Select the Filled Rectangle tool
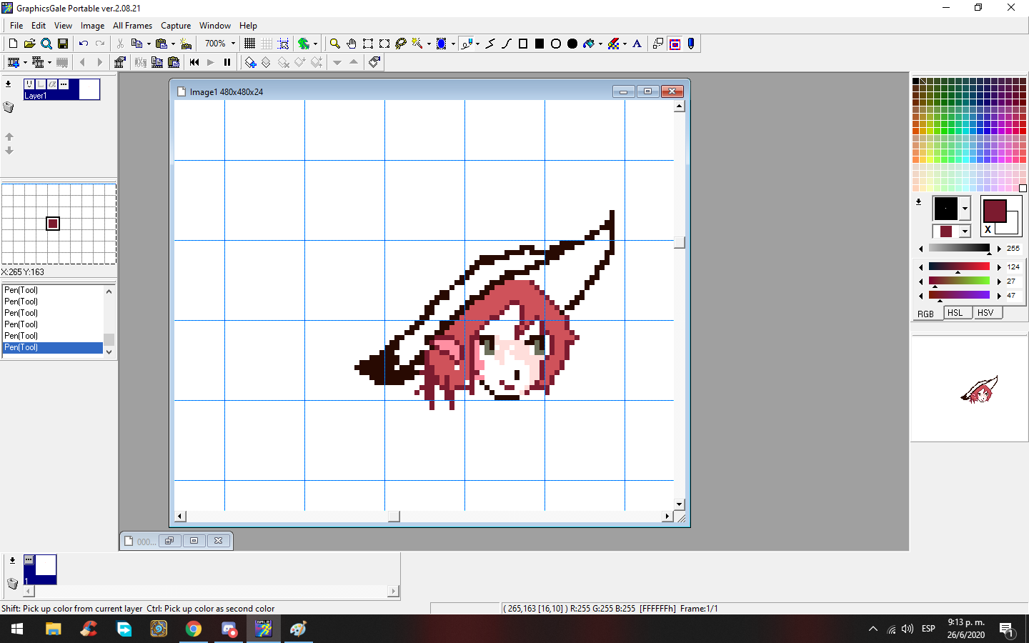 click(x=540, y=44)
